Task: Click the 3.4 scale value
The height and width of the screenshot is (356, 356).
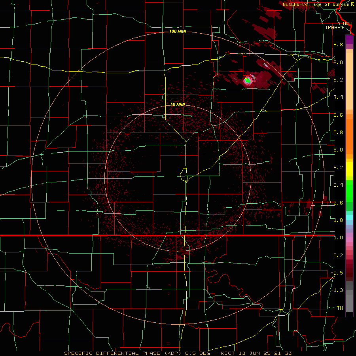Action: pyautogui.click(x=338, y=185)
